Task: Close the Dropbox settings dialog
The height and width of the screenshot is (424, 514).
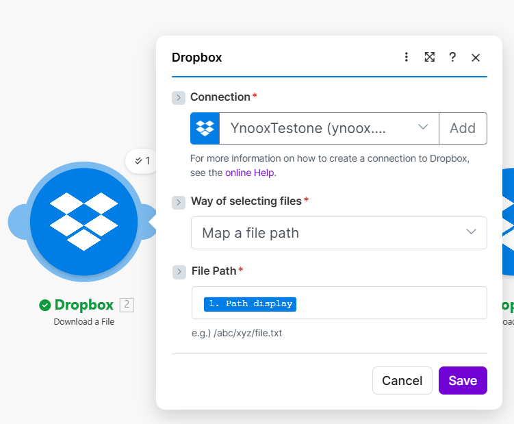Action: click(476, 58)
